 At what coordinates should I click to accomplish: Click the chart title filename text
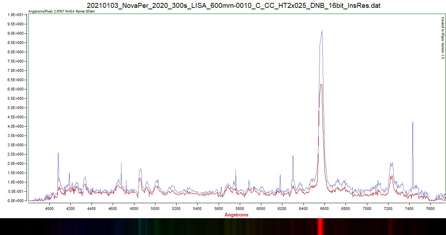click(x=233, y=6)
